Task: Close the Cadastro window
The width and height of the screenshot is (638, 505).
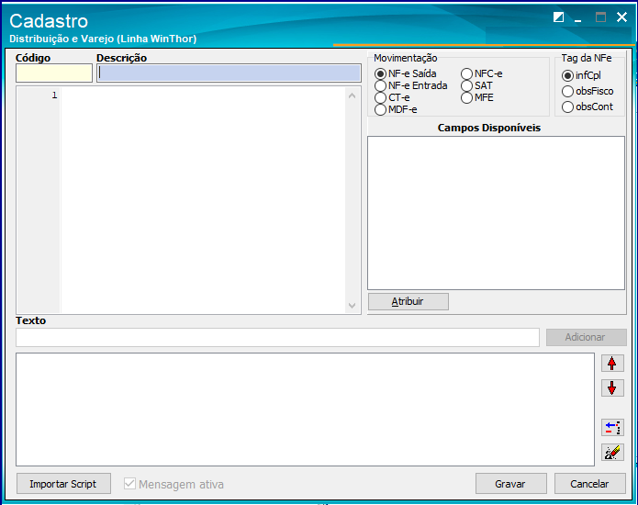Action: coord(621,17)
